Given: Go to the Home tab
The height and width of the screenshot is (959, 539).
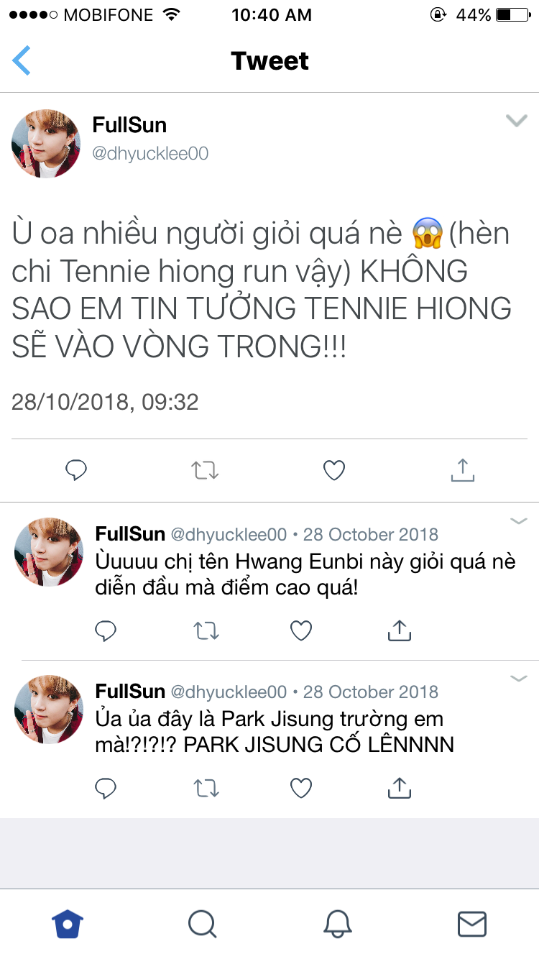Looking at the screenshot, I should pyautogui.click(x=68, y=924).
